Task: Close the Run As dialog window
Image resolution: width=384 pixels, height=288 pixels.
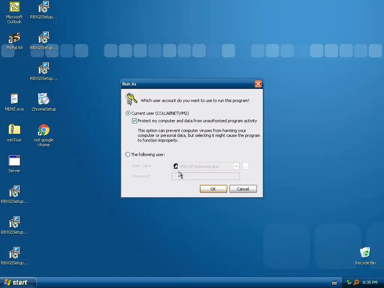Action: pos(258,84)
